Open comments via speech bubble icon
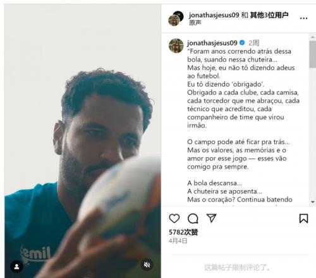 (x=193, y=219)
